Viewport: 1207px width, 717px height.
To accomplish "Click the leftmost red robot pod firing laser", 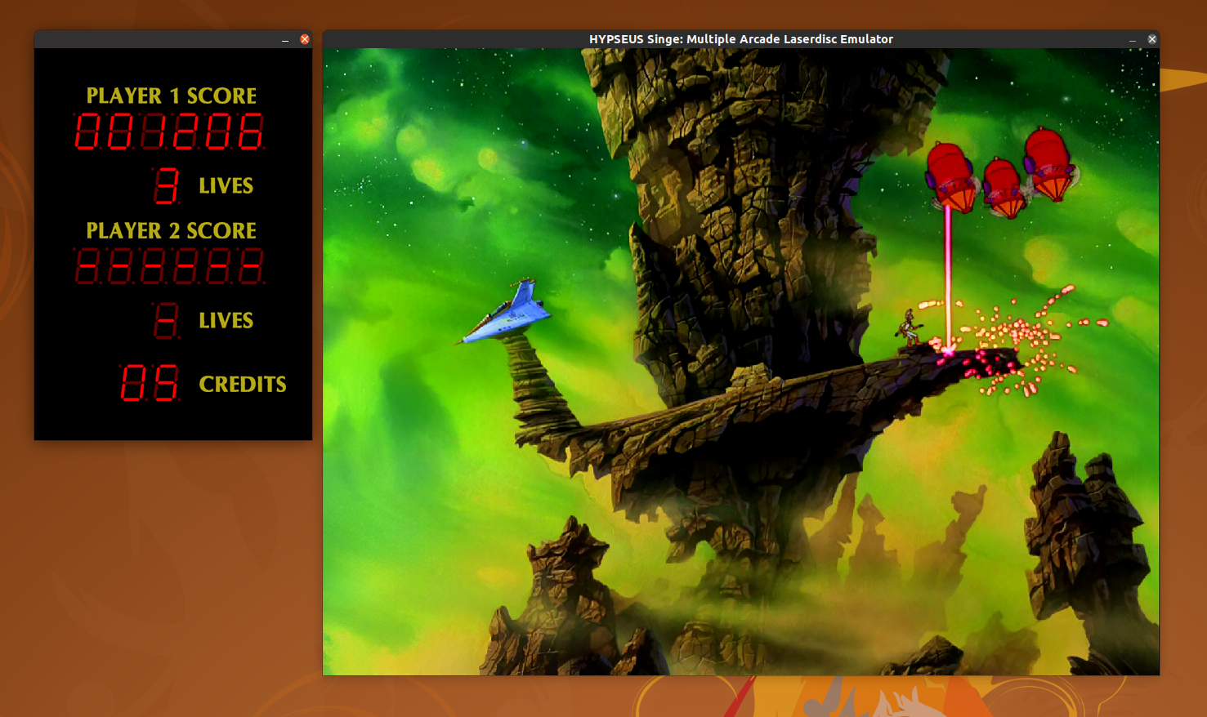I will (x=950, y=177).
